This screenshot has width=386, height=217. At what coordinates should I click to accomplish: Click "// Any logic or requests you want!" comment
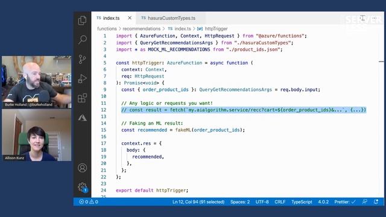(x=167, y=103)
